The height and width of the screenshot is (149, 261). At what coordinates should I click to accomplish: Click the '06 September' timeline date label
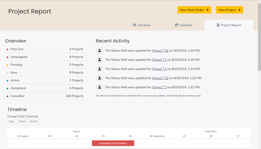point(157,136)
